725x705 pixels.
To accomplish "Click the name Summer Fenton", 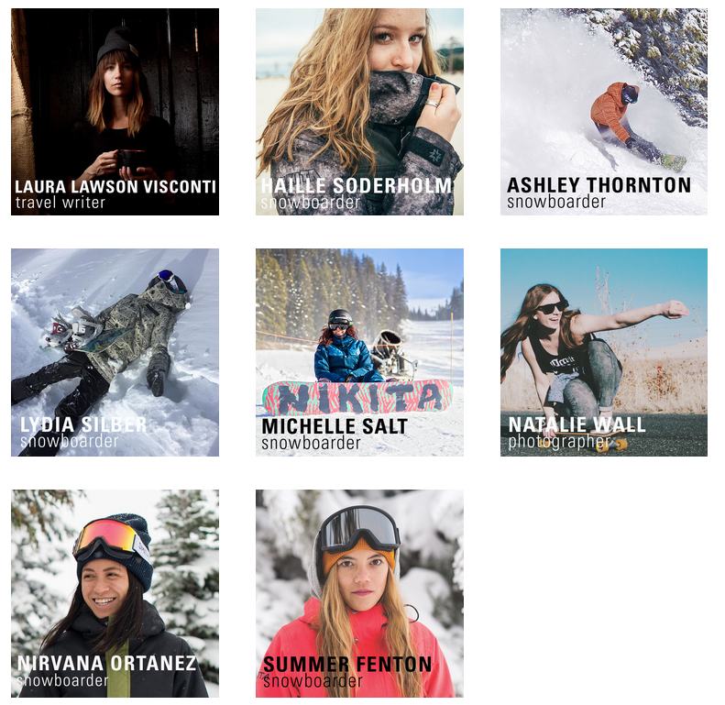I will [x=347, y=665].
